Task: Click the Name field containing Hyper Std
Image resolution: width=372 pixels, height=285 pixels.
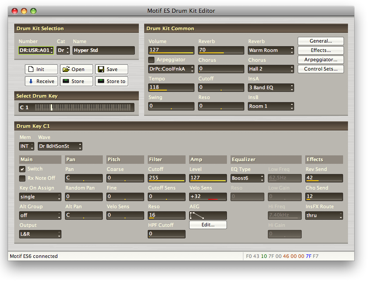Action: tap(103, 51)
